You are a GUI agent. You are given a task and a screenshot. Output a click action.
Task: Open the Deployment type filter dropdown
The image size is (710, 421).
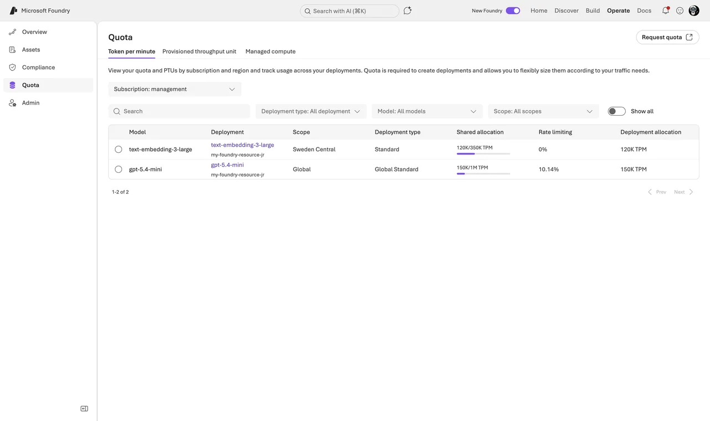tap(311, 111)
